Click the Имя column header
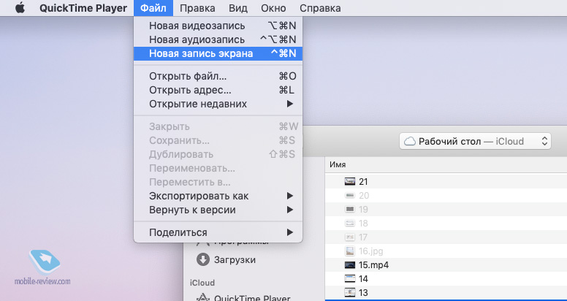 338,164
